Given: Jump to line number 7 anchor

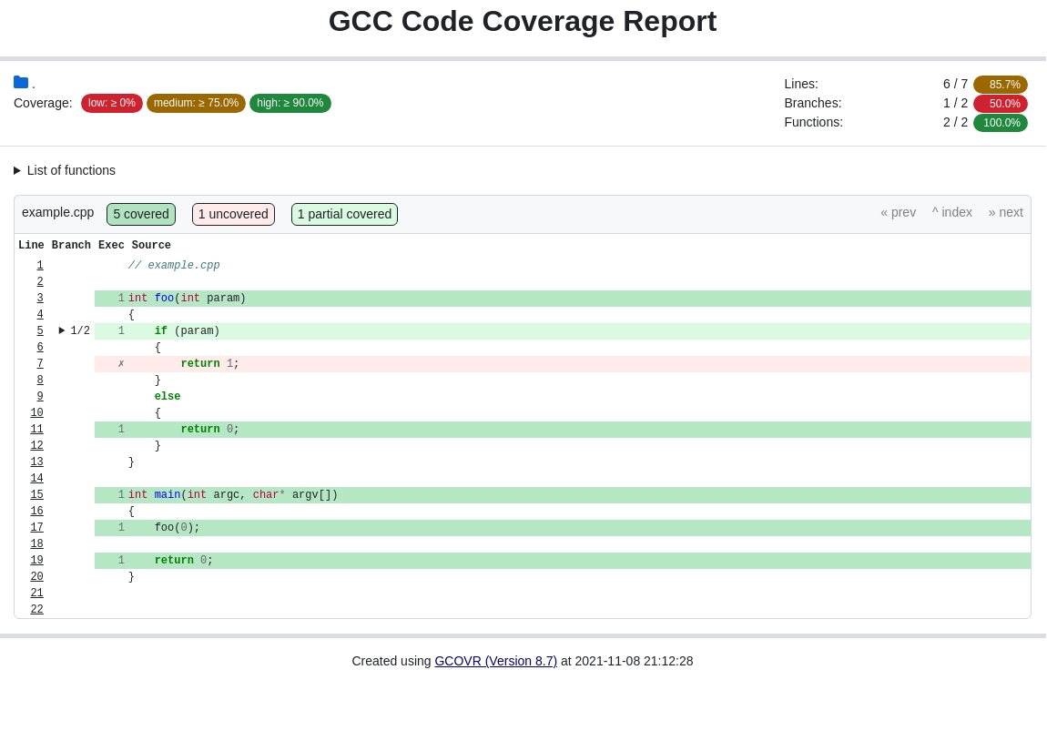Looking at the screenshot, I should (40, 363).
